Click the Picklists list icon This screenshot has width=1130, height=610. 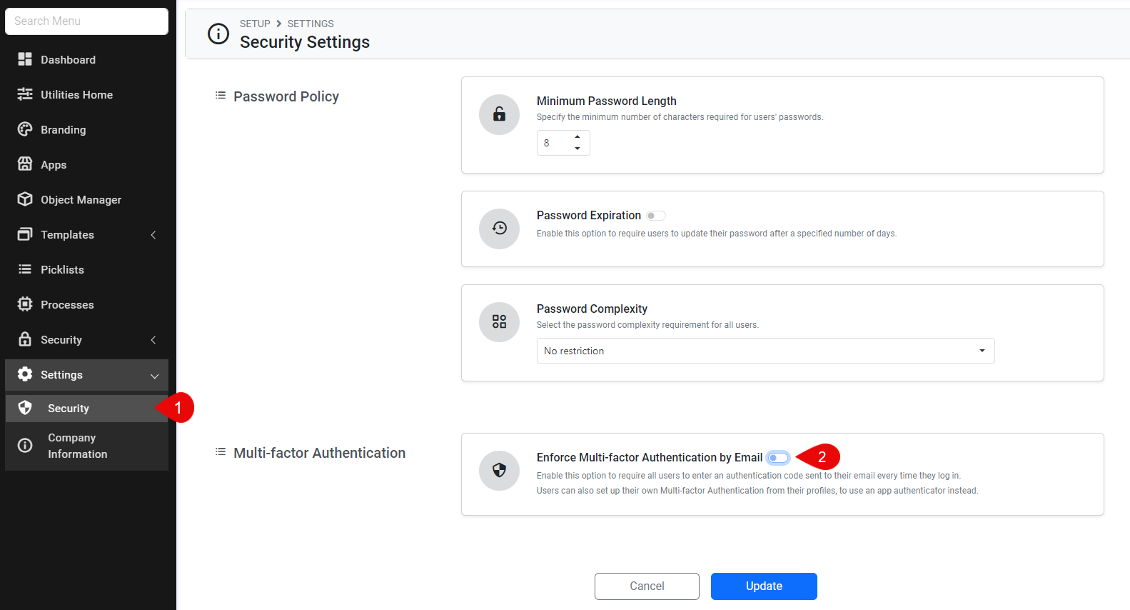point(25,269)
